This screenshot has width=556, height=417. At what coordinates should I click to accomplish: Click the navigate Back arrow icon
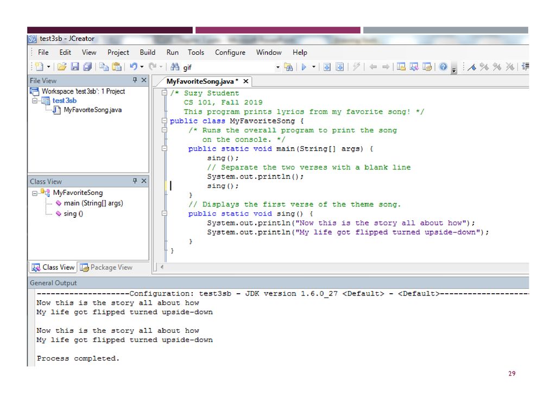[372, 67]
